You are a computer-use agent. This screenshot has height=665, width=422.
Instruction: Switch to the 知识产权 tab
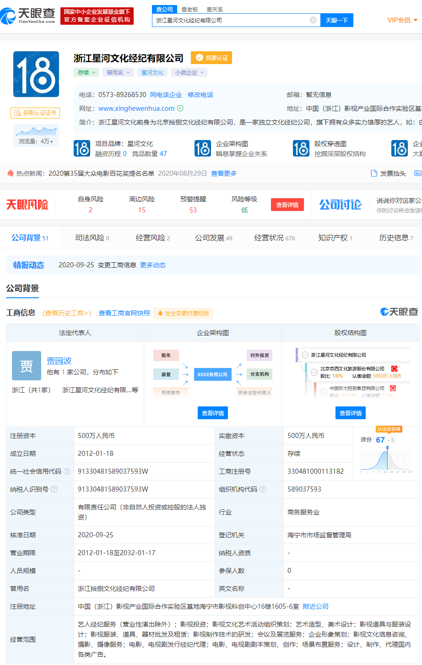pyautogui.click(x=335, y=238)
